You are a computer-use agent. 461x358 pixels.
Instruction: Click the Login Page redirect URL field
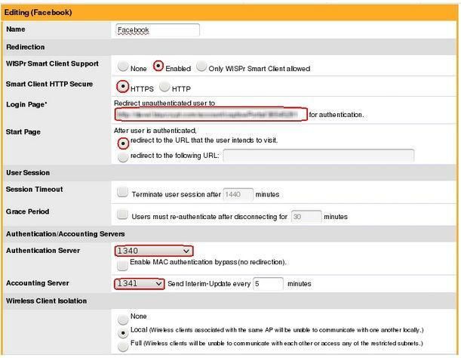point(211,114)
